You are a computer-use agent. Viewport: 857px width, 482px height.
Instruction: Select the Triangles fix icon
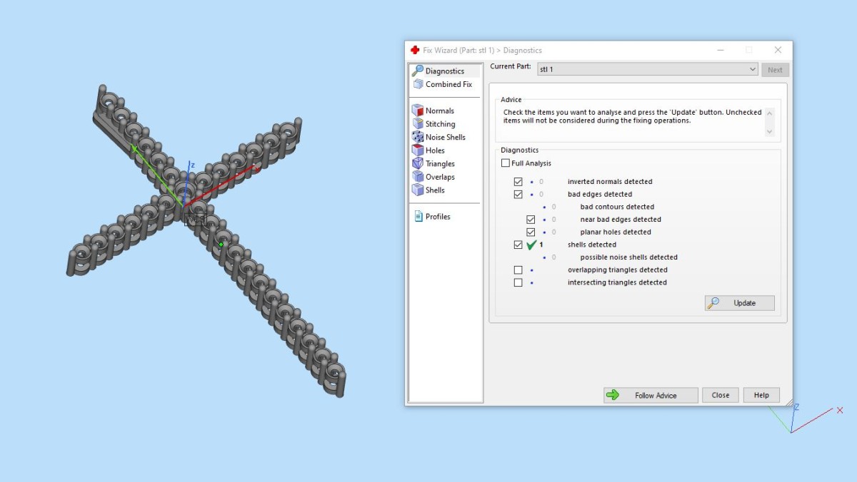[418, 163]
